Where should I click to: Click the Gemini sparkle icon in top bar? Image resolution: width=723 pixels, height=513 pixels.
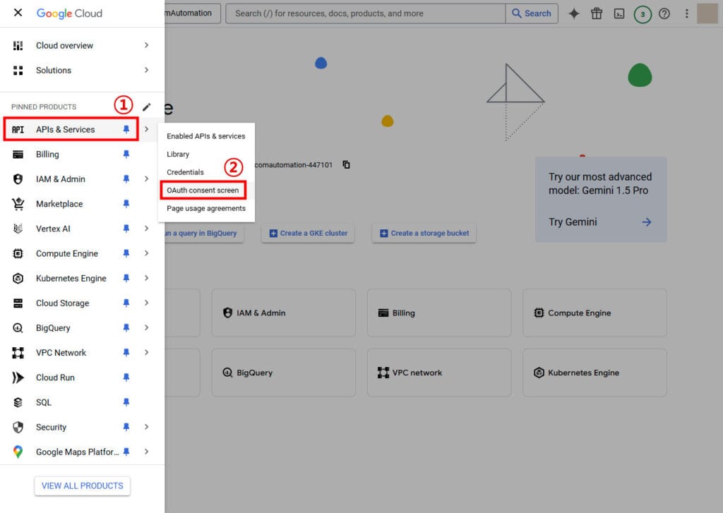point(574,13)
